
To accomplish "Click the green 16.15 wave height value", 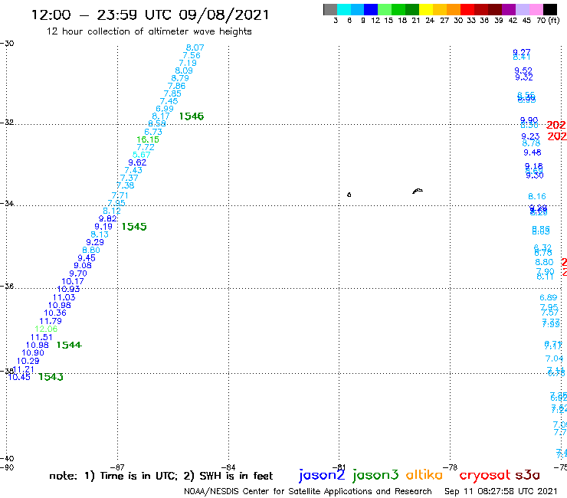I will 148,139.
